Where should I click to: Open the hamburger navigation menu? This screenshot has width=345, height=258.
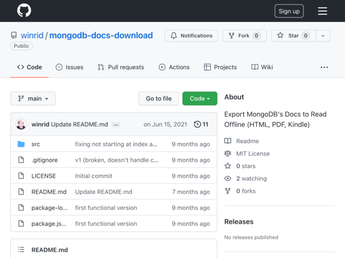[322, 11]
